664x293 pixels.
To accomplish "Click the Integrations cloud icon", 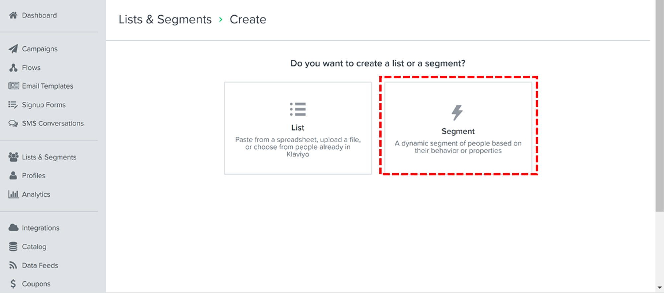I will pos(13,228).
